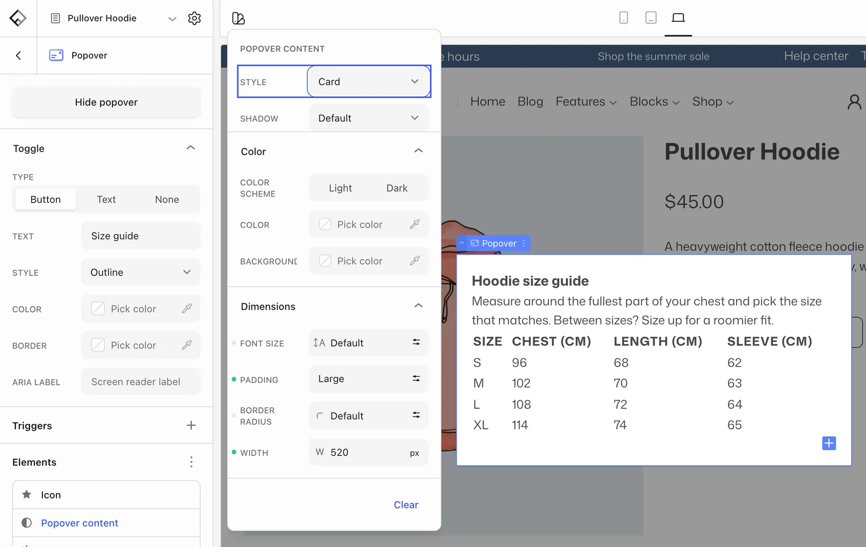866x547 pixels.
Task: Use eyedropper for toggle Border field
Action: (x=187, y=345)
